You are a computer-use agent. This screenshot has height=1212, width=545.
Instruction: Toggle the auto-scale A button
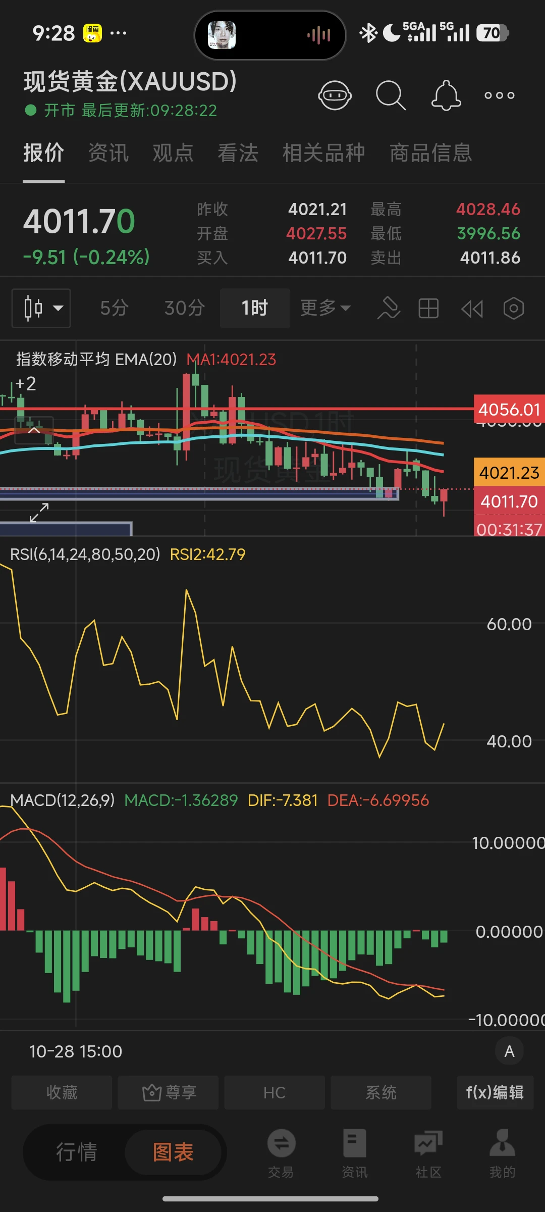click(510, 1051)
